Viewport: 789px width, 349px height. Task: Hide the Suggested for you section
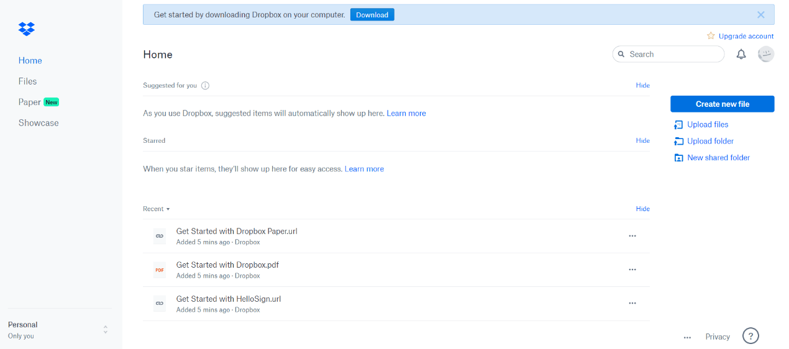click(x=643, y=86)
